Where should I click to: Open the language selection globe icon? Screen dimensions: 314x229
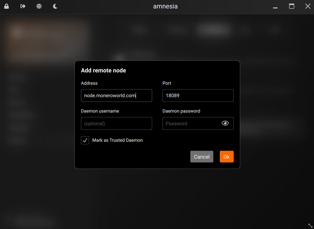[x=39, y=6]
